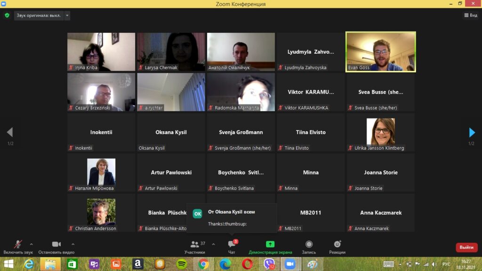
Task: Expand audio options chevron beside microphone
Action: tap(32, 244)
